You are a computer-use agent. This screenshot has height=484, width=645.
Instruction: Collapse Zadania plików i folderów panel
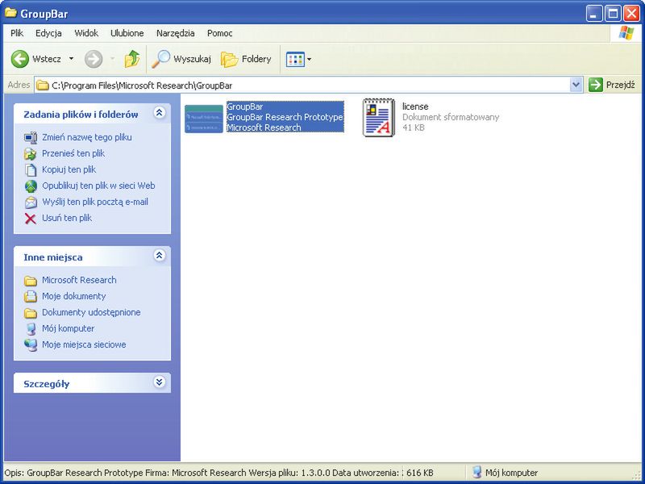pyautogui.click(x=159, y=112)
